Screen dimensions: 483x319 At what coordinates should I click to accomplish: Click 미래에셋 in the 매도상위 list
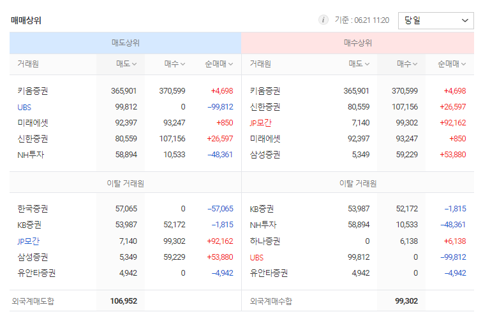tap(33, 123)
